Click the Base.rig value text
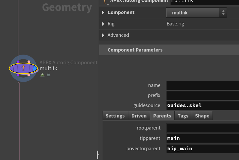 point(175,24)
